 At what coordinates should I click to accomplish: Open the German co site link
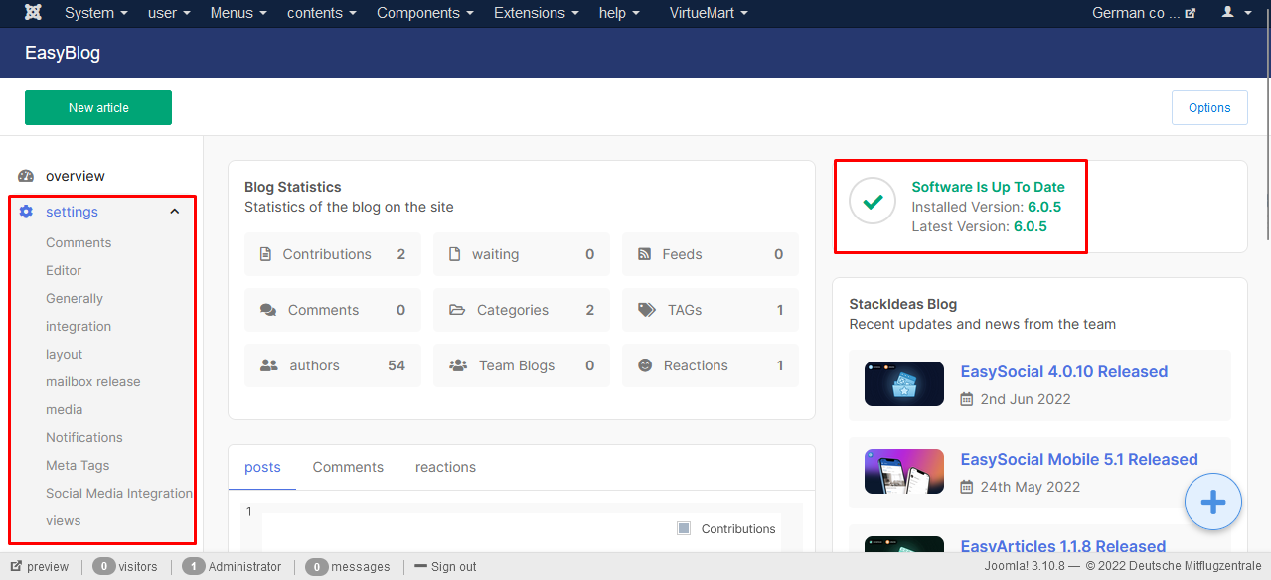point(1143,13)
